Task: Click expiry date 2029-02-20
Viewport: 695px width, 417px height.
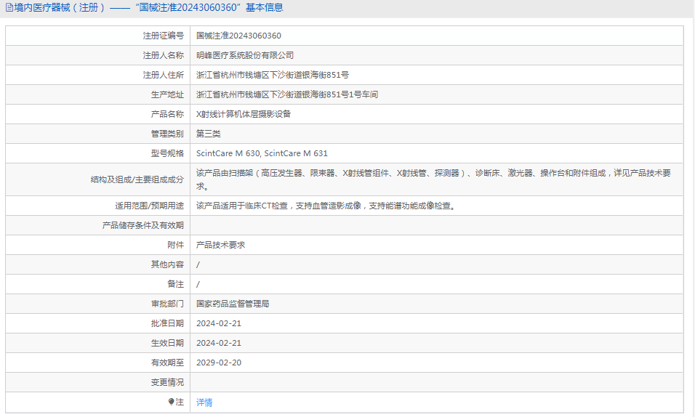Action: (x=219, y=363)
